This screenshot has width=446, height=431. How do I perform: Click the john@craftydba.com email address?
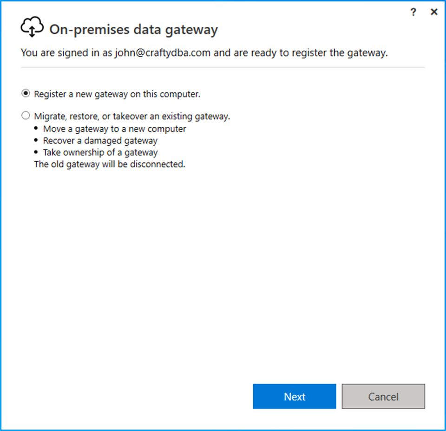tap(163, 53)
